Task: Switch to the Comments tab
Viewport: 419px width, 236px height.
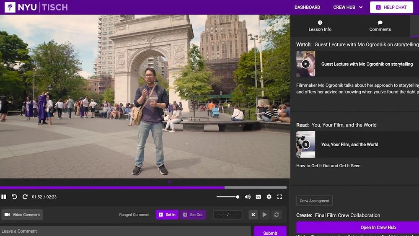Action: coord(380,26)
